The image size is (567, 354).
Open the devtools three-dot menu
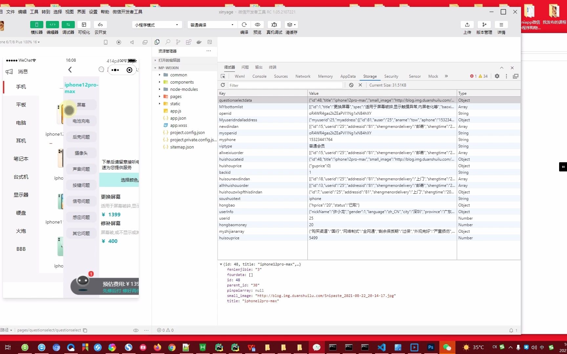pos(506,76)
